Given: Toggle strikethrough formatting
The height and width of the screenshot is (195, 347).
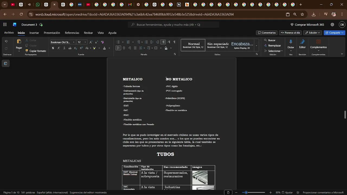Looking at the screenshot, I should (x=70, y=48).
